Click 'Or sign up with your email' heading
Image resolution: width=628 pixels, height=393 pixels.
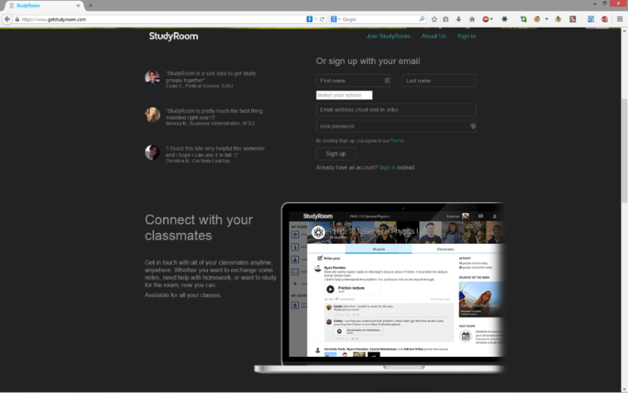pyautogui.click(x=368, y=61)
